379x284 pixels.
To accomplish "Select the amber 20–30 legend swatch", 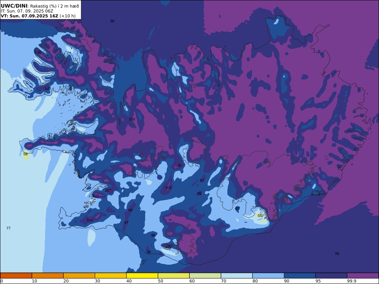I will (79, 276).
